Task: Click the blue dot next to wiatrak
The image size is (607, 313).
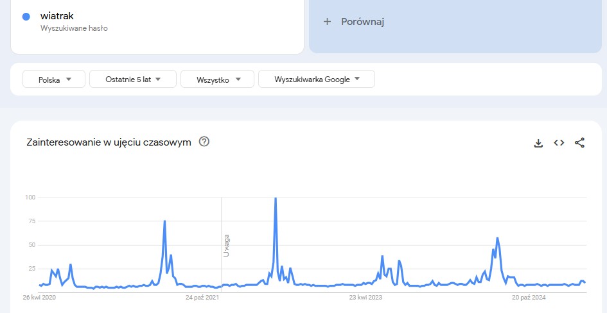Action: point(26,17)
